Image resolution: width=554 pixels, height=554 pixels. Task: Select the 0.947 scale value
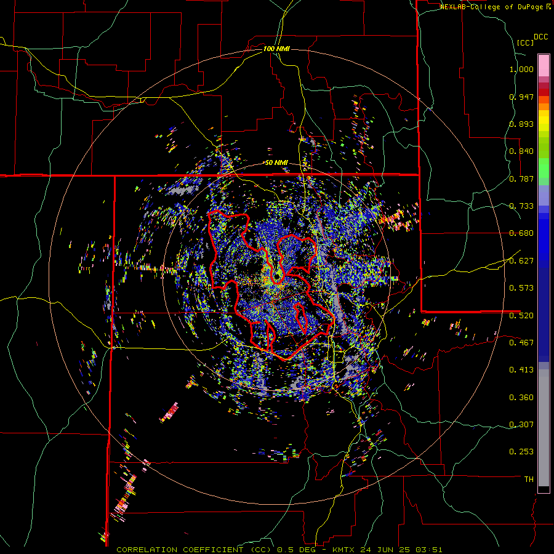pos(521,97)
